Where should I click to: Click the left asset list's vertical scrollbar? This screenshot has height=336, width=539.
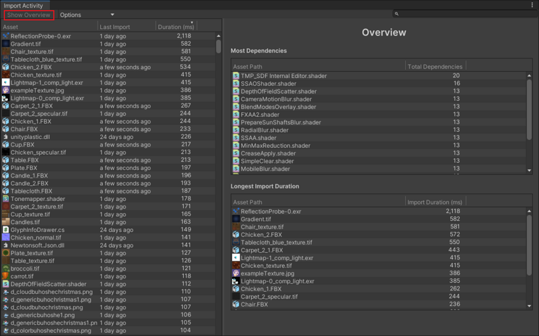click(219, 47)
